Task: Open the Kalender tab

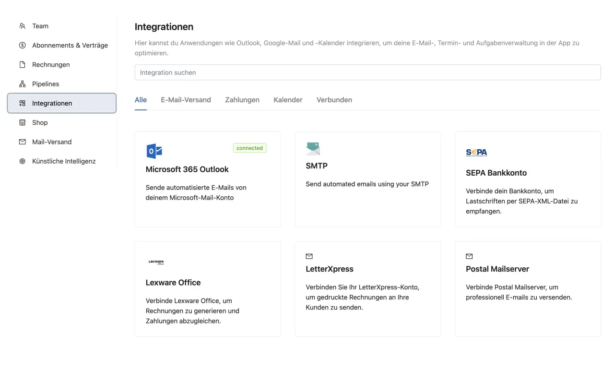Action: pyautogui.click(x=288, y=100)
